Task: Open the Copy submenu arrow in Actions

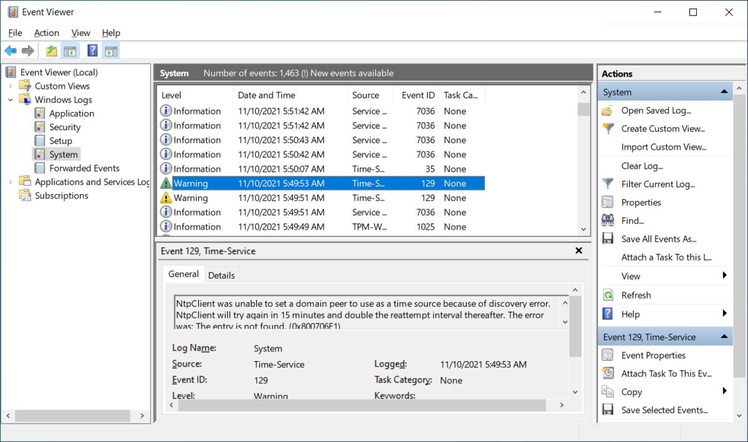Action: coord(724,392)
